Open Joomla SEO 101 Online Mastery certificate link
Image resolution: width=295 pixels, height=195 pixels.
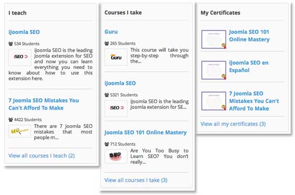click(x=249, y=35)
